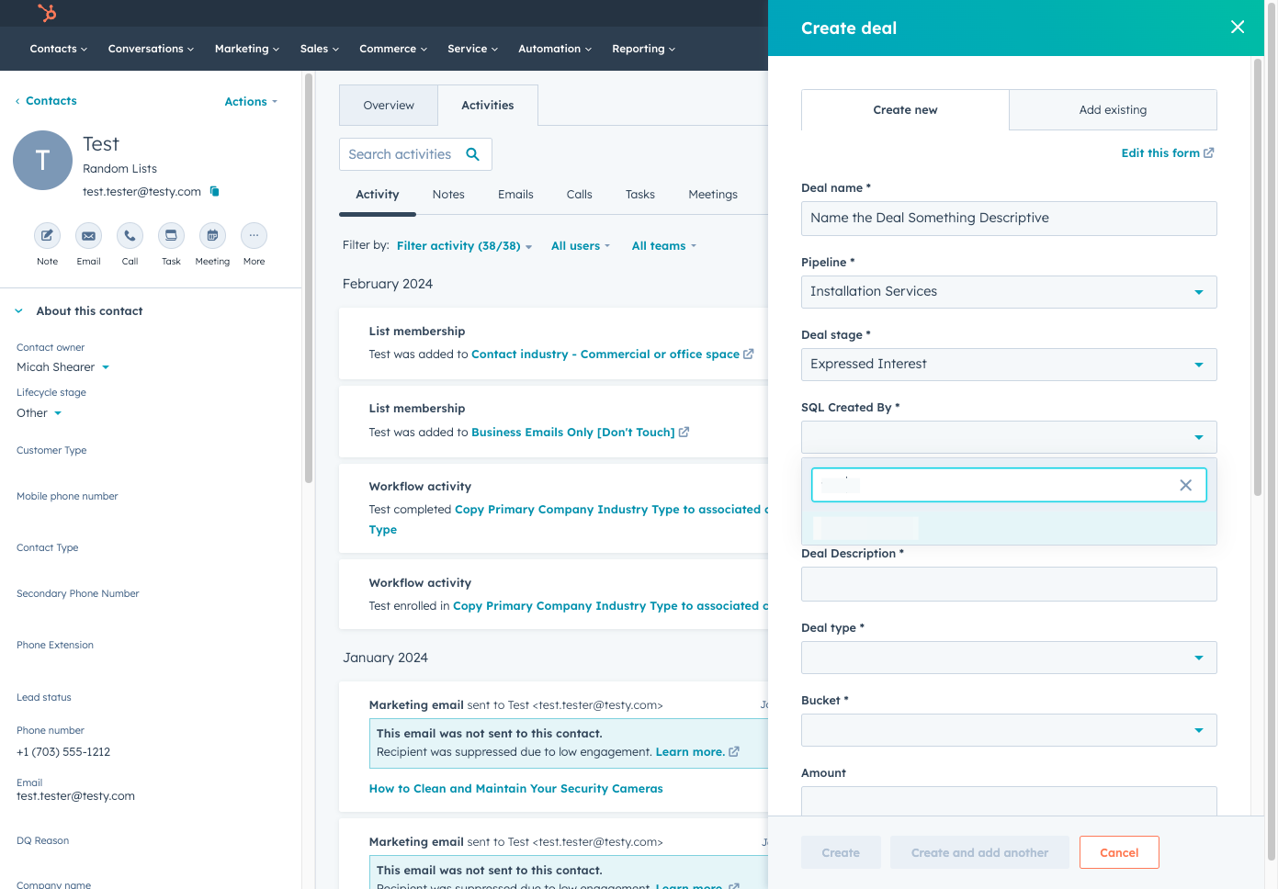Close the Create deal panel
This screenshot has width=1278, height=889.
pos(1238,27)
